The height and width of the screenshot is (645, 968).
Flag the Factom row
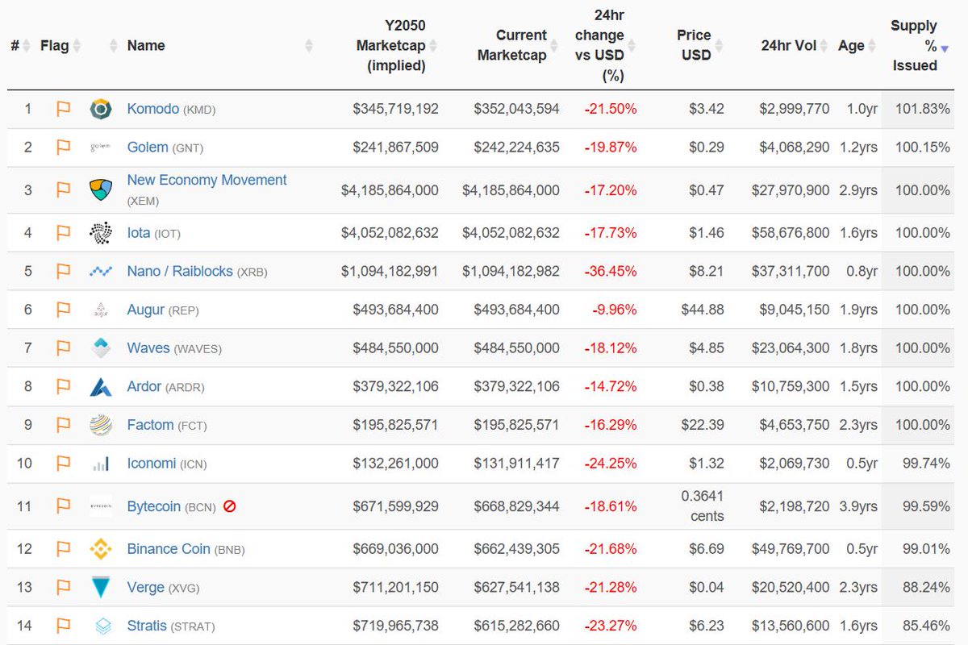63,425
